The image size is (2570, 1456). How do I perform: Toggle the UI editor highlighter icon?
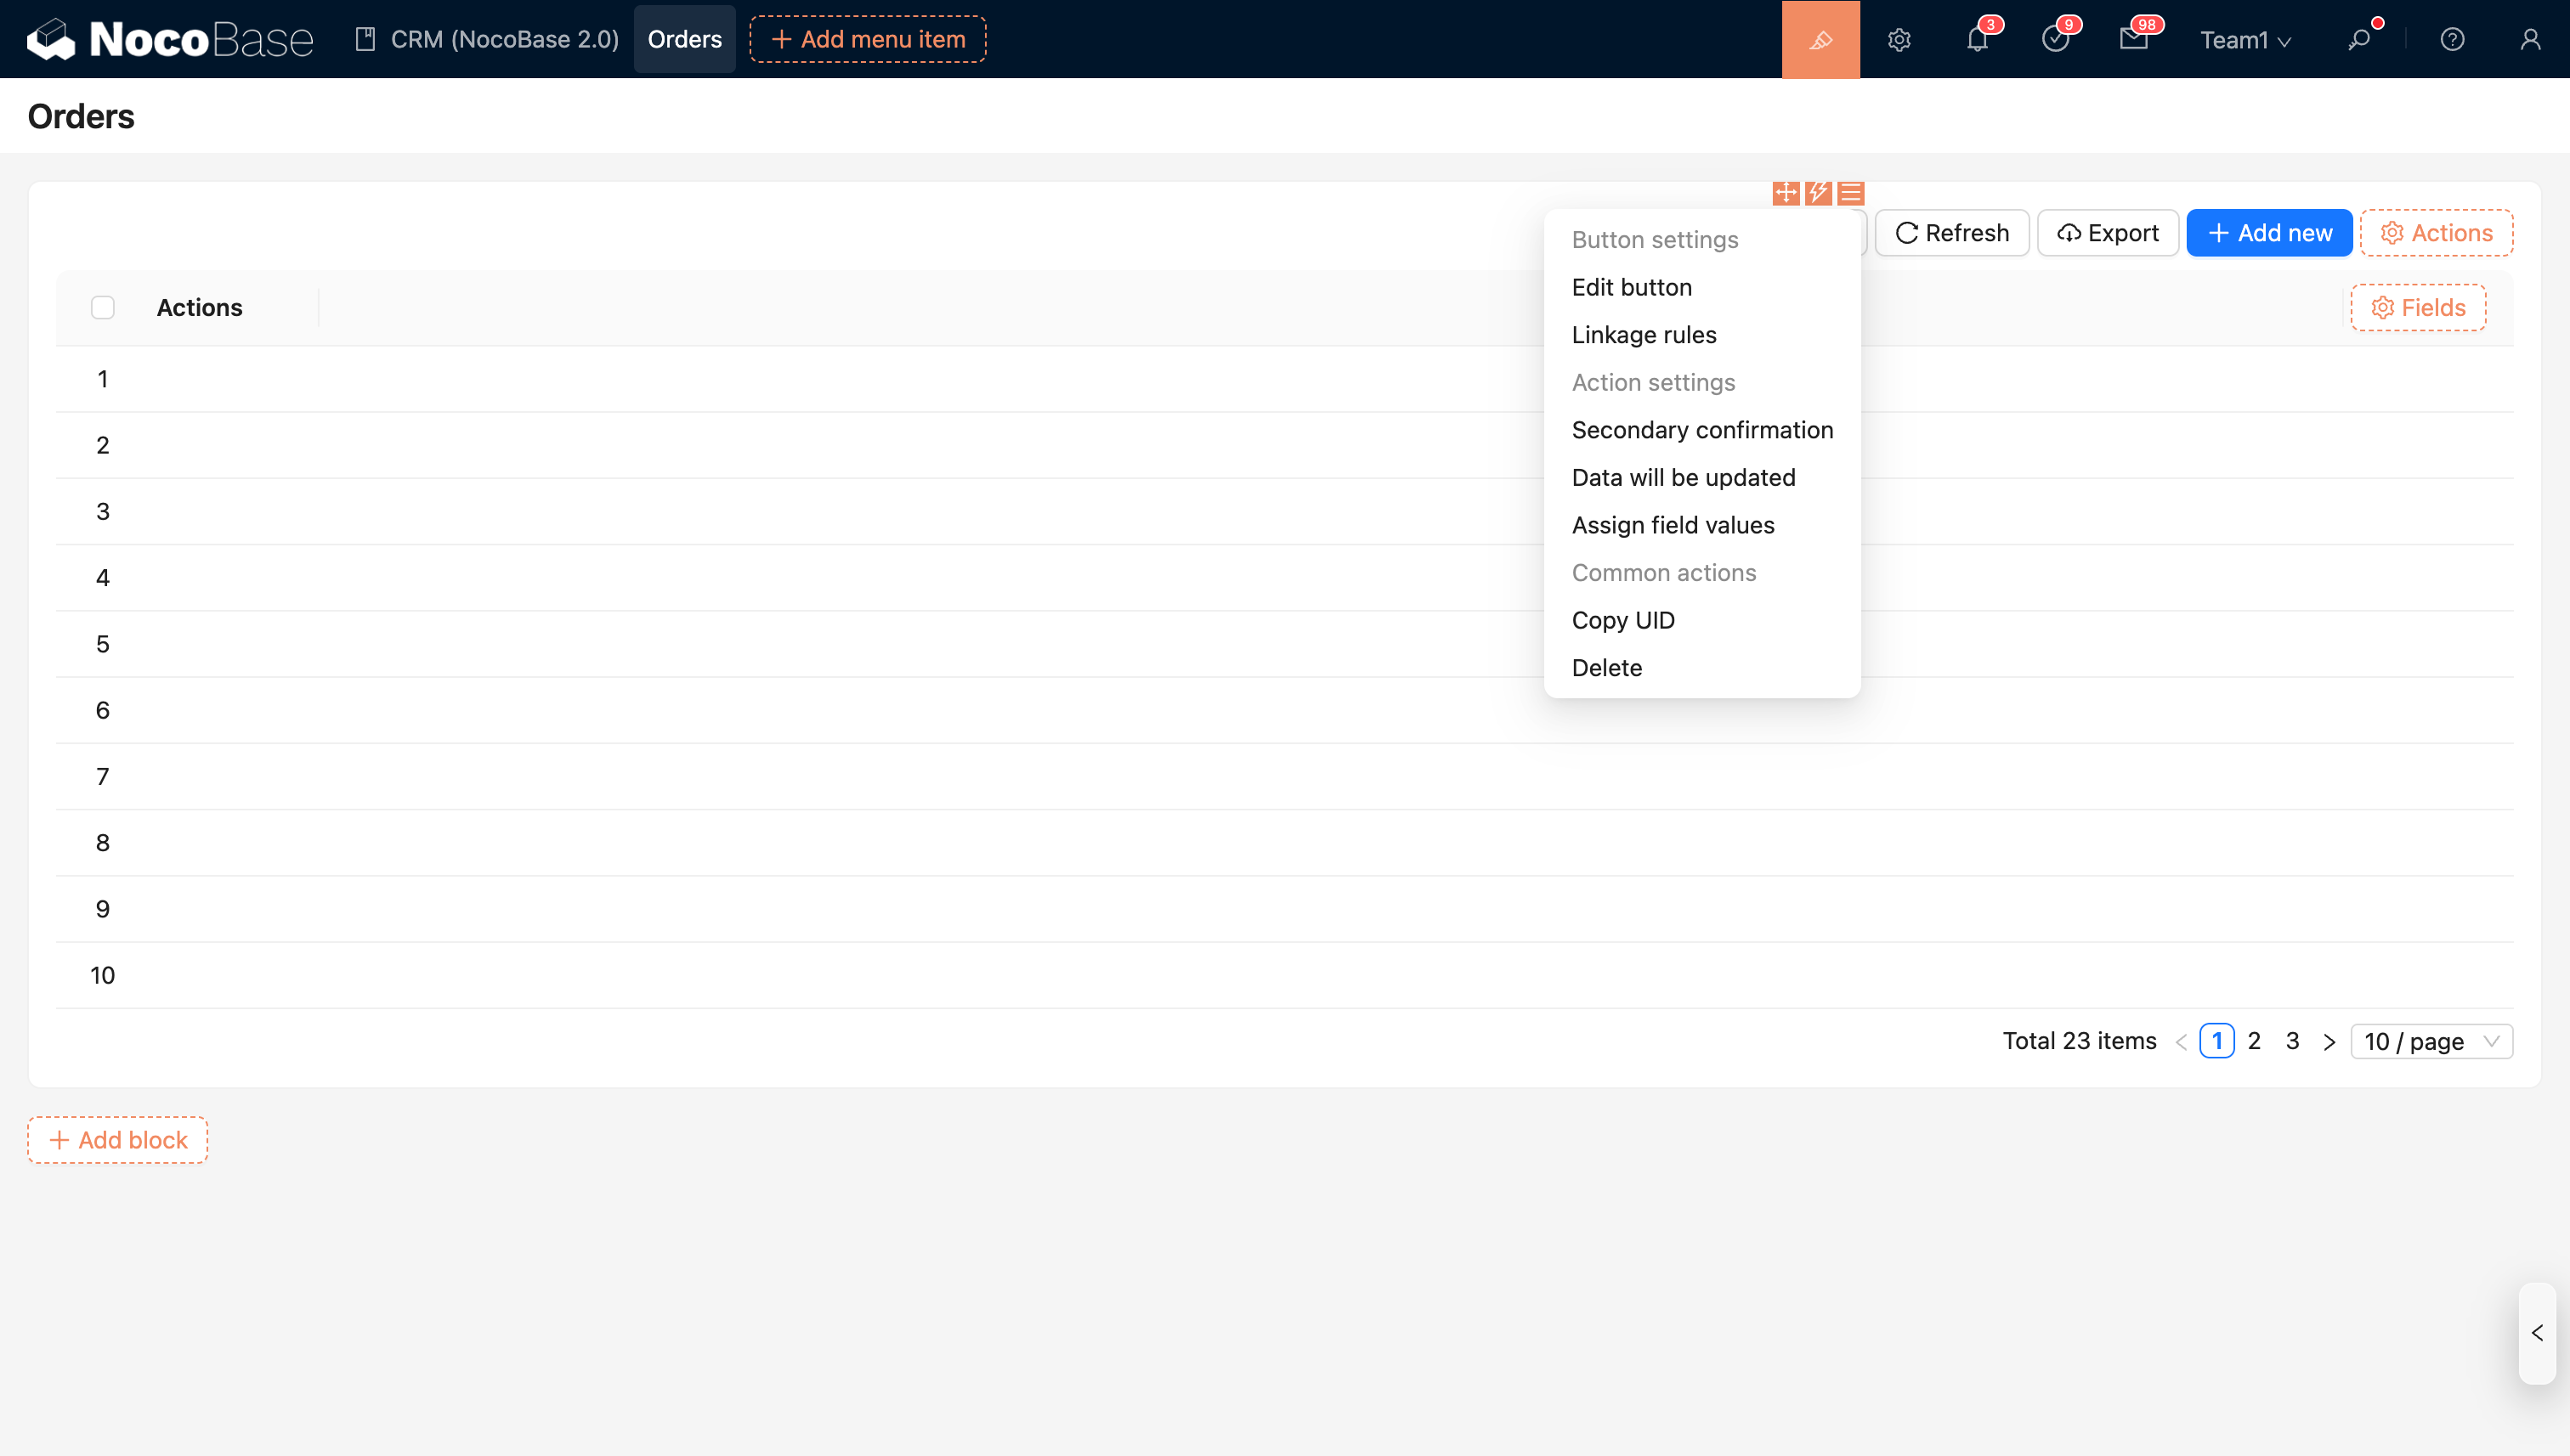[x=1820, y=39]
